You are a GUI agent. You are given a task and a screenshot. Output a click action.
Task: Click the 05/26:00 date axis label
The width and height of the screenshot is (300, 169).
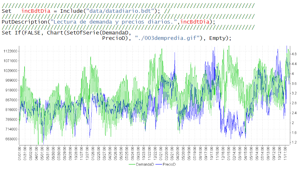click(116, 153)
